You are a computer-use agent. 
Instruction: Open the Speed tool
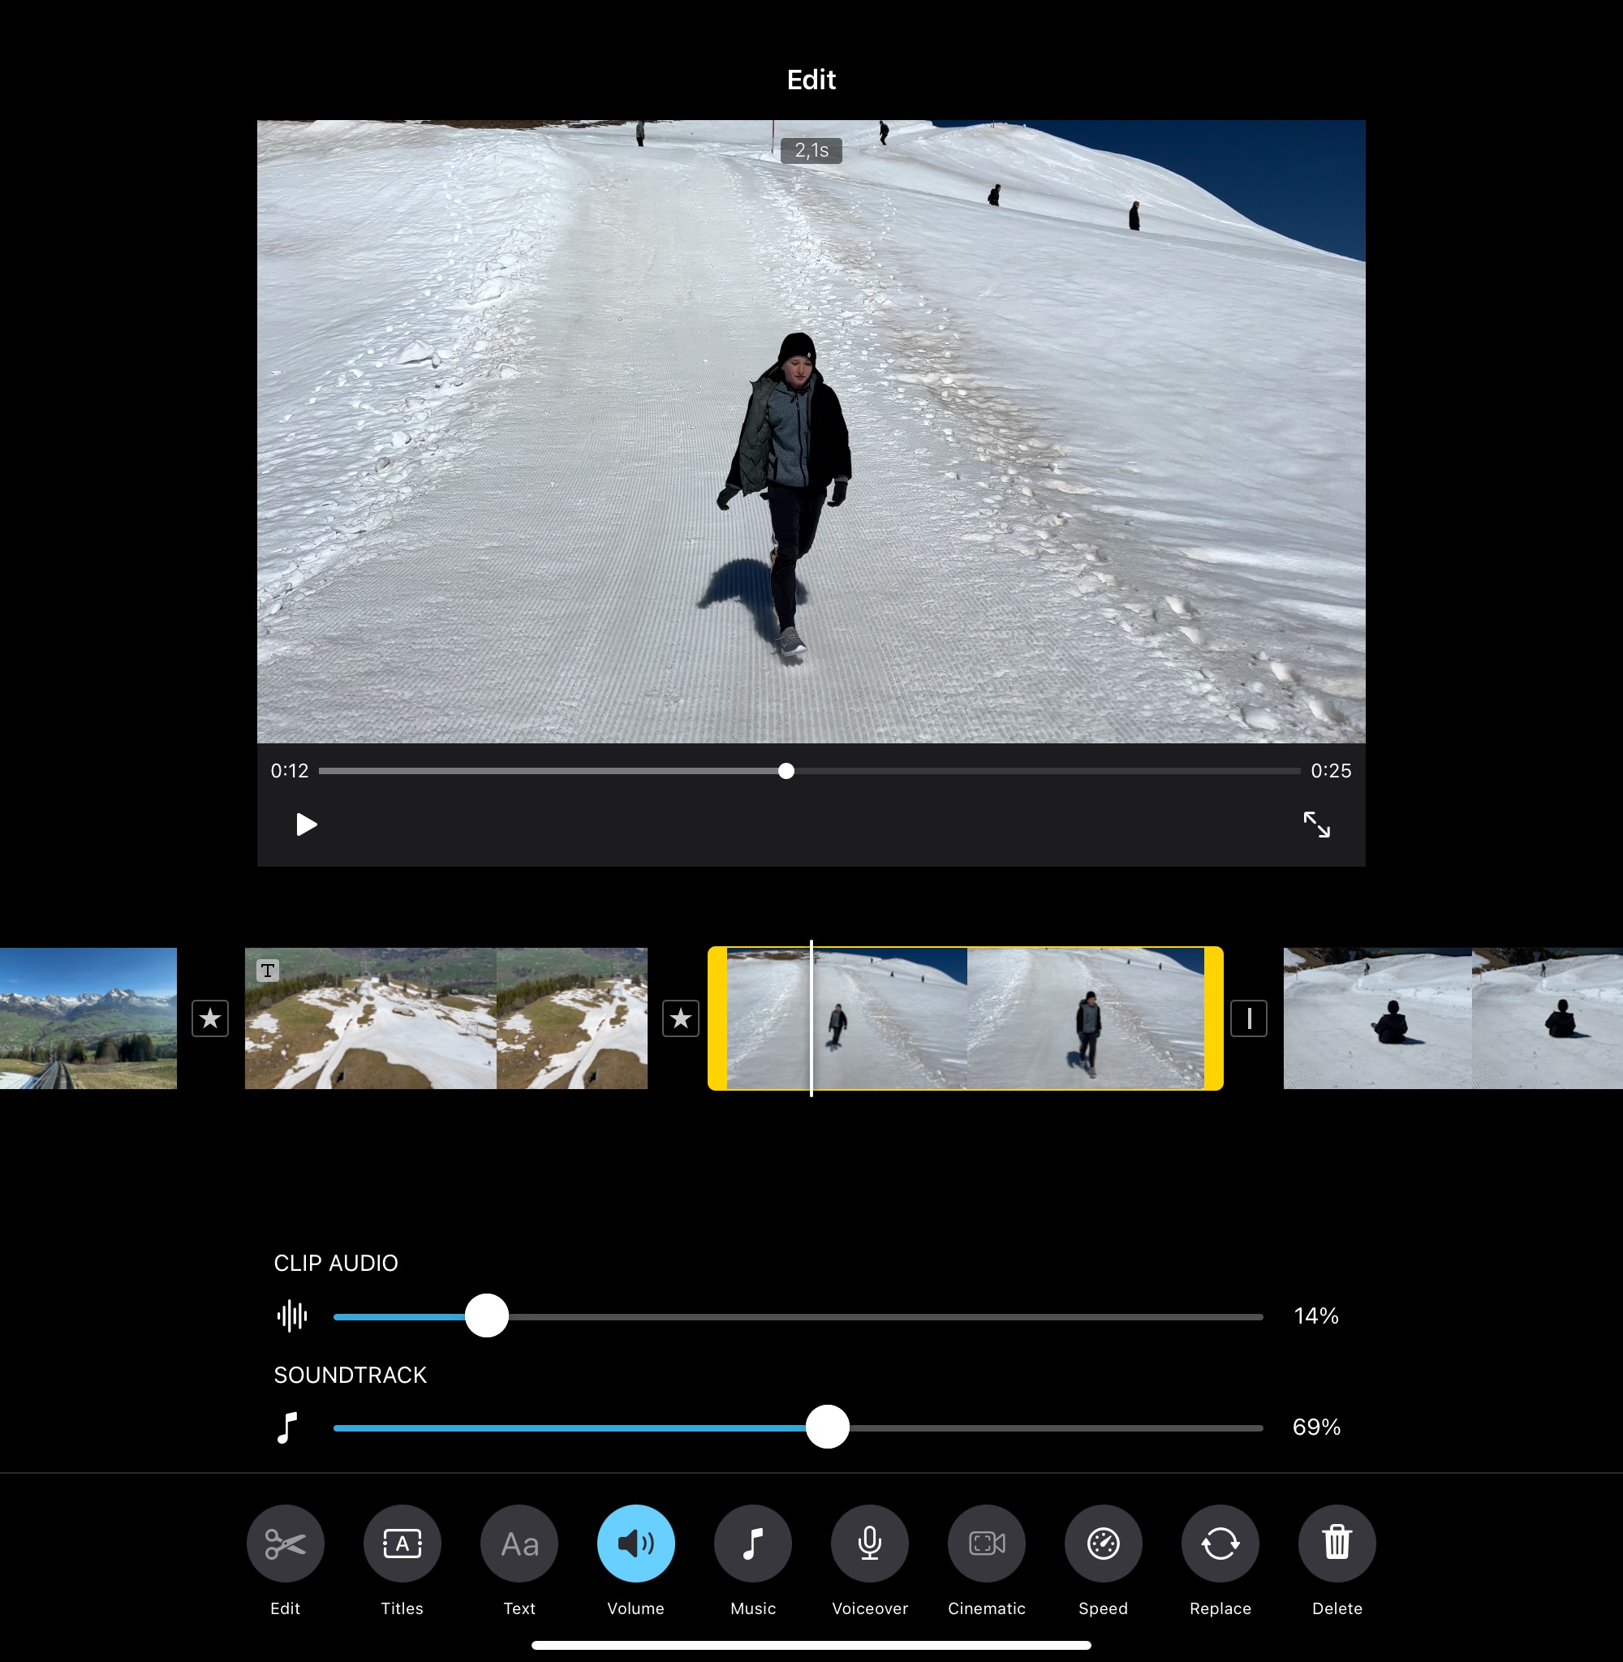(x=1103, y=1543)
